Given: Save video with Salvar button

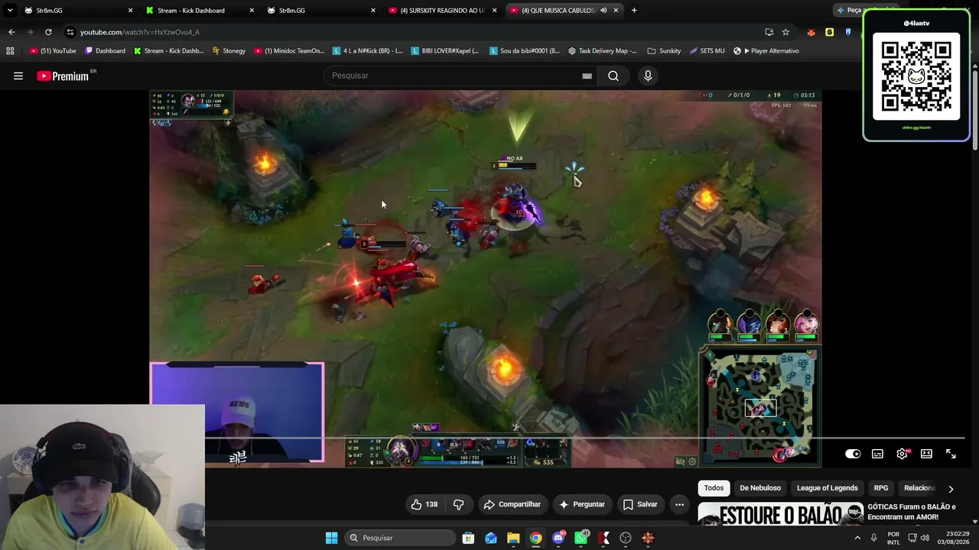Looking at the screenshot, I should point(640,504).
